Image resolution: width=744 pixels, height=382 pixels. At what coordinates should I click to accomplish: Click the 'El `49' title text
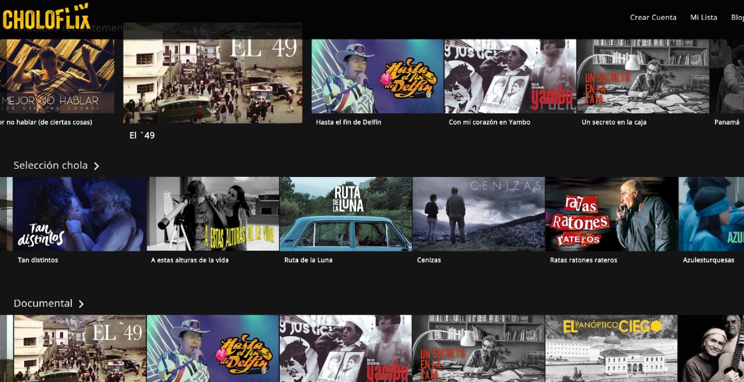[x=142, y=136]
